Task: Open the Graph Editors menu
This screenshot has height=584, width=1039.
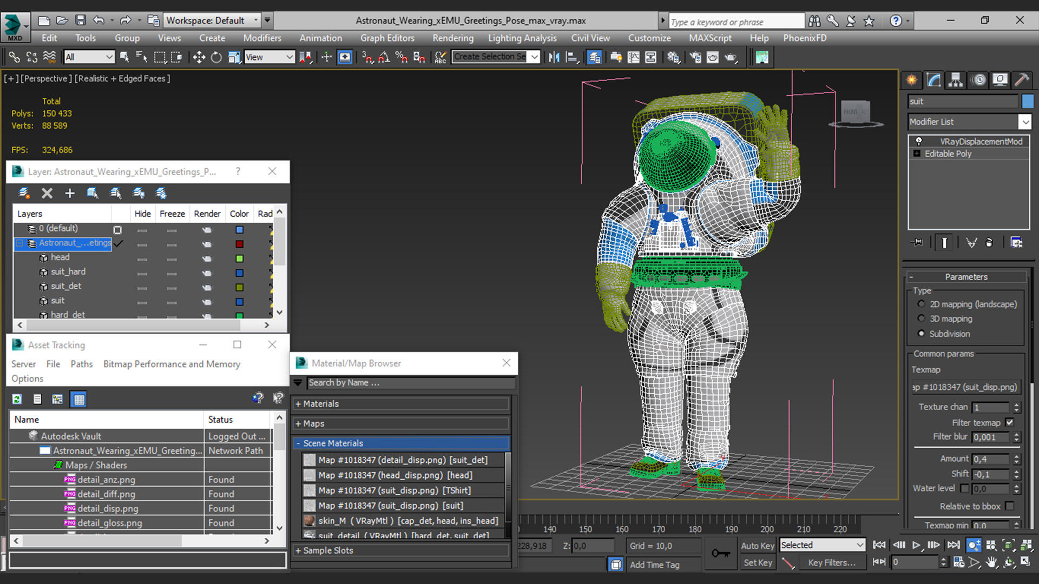Action: pos(387,38)
